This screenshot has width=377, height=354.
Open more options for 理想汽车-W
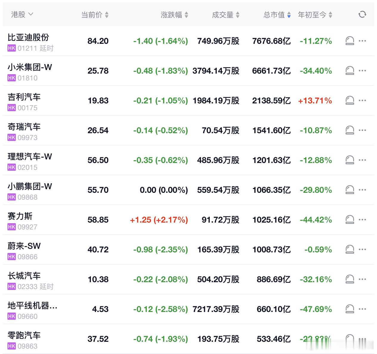362,160
